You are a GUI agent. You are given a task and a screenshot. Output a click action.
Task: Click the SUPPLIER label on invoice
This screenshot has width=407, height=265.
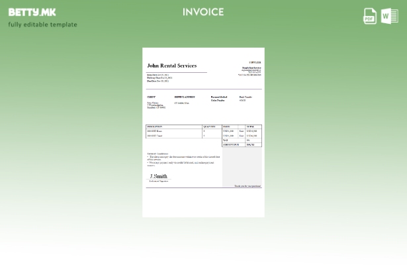(x=255, y=62)
